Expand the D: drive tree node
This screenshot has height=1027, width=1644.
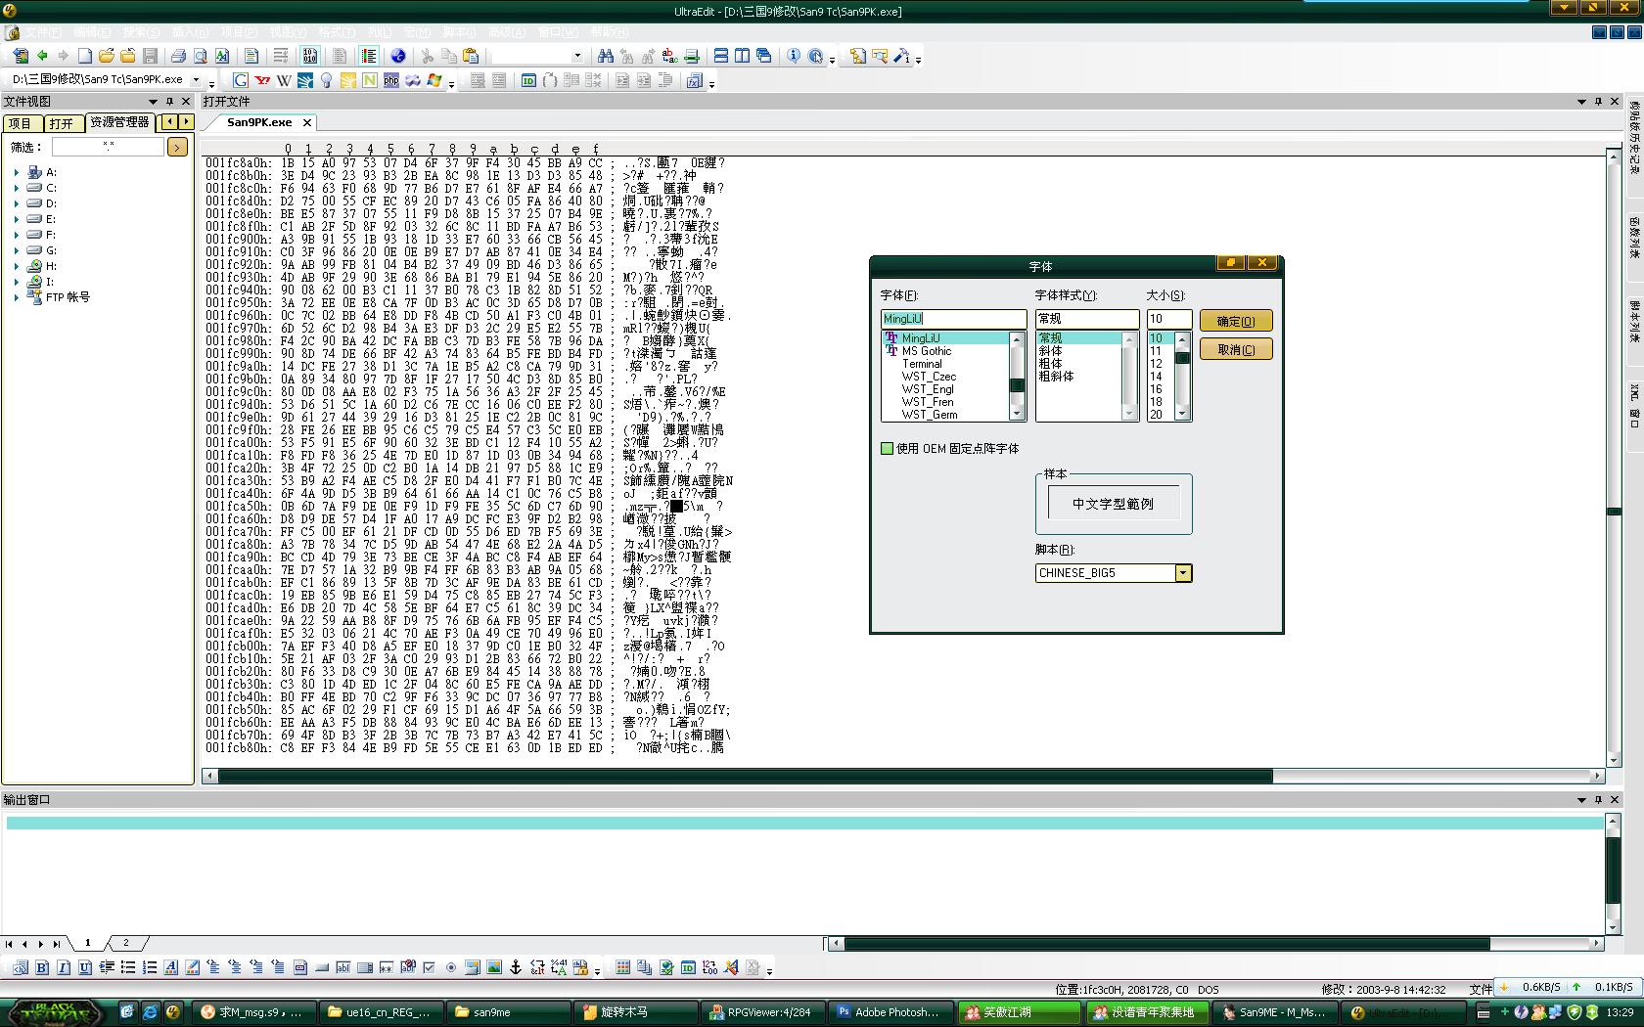[x=16, y=203]
